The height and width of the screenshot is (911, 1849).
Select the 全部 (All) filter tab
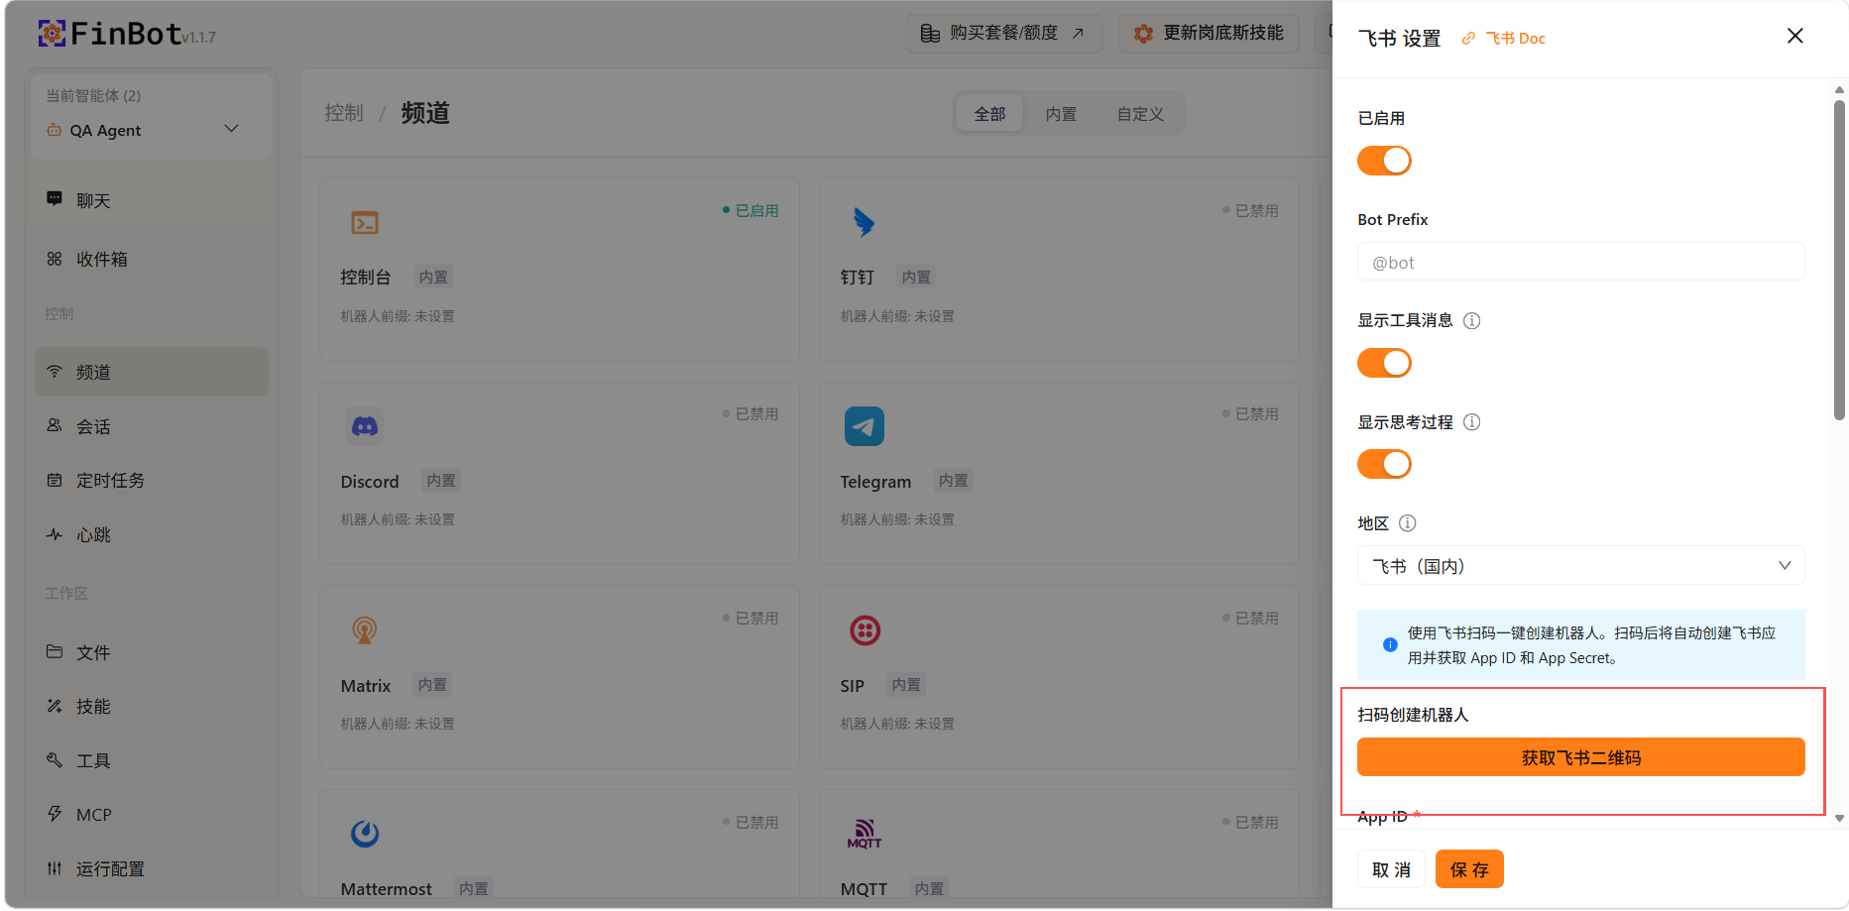(989, 114)
